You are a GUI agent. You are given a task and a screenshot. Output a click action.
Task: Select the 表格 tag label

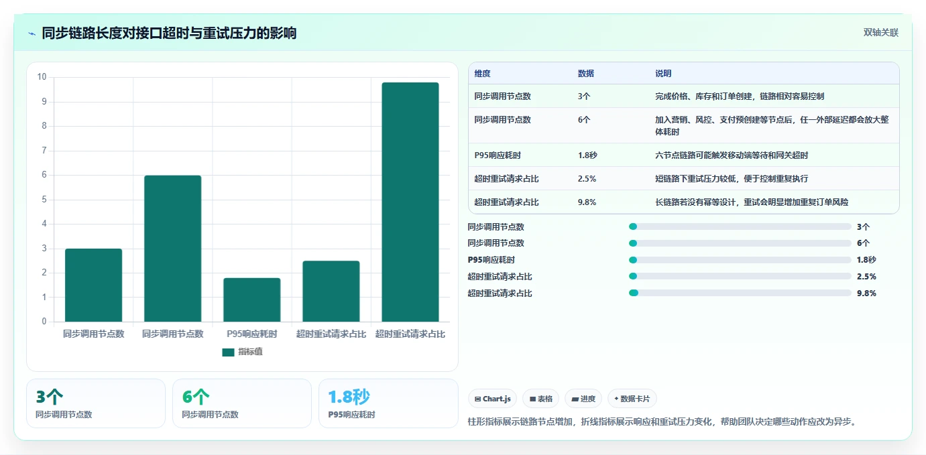[x=544, y=399]
